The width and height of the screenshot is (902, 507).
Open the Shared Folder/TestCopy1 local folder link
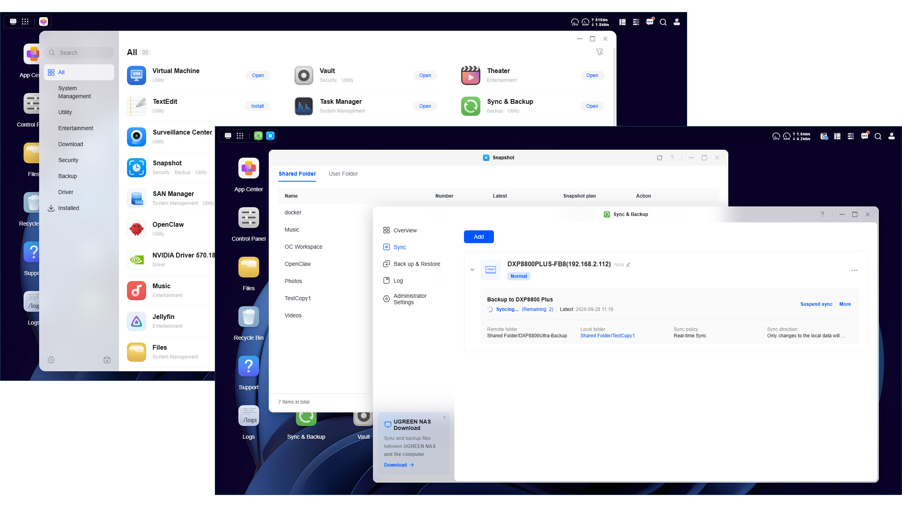(x=607, y=336)
